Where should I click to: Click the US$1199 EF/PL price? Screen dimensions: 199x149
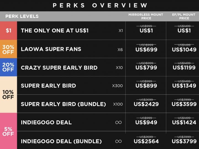pyautogui.click(x=184, y=67)
